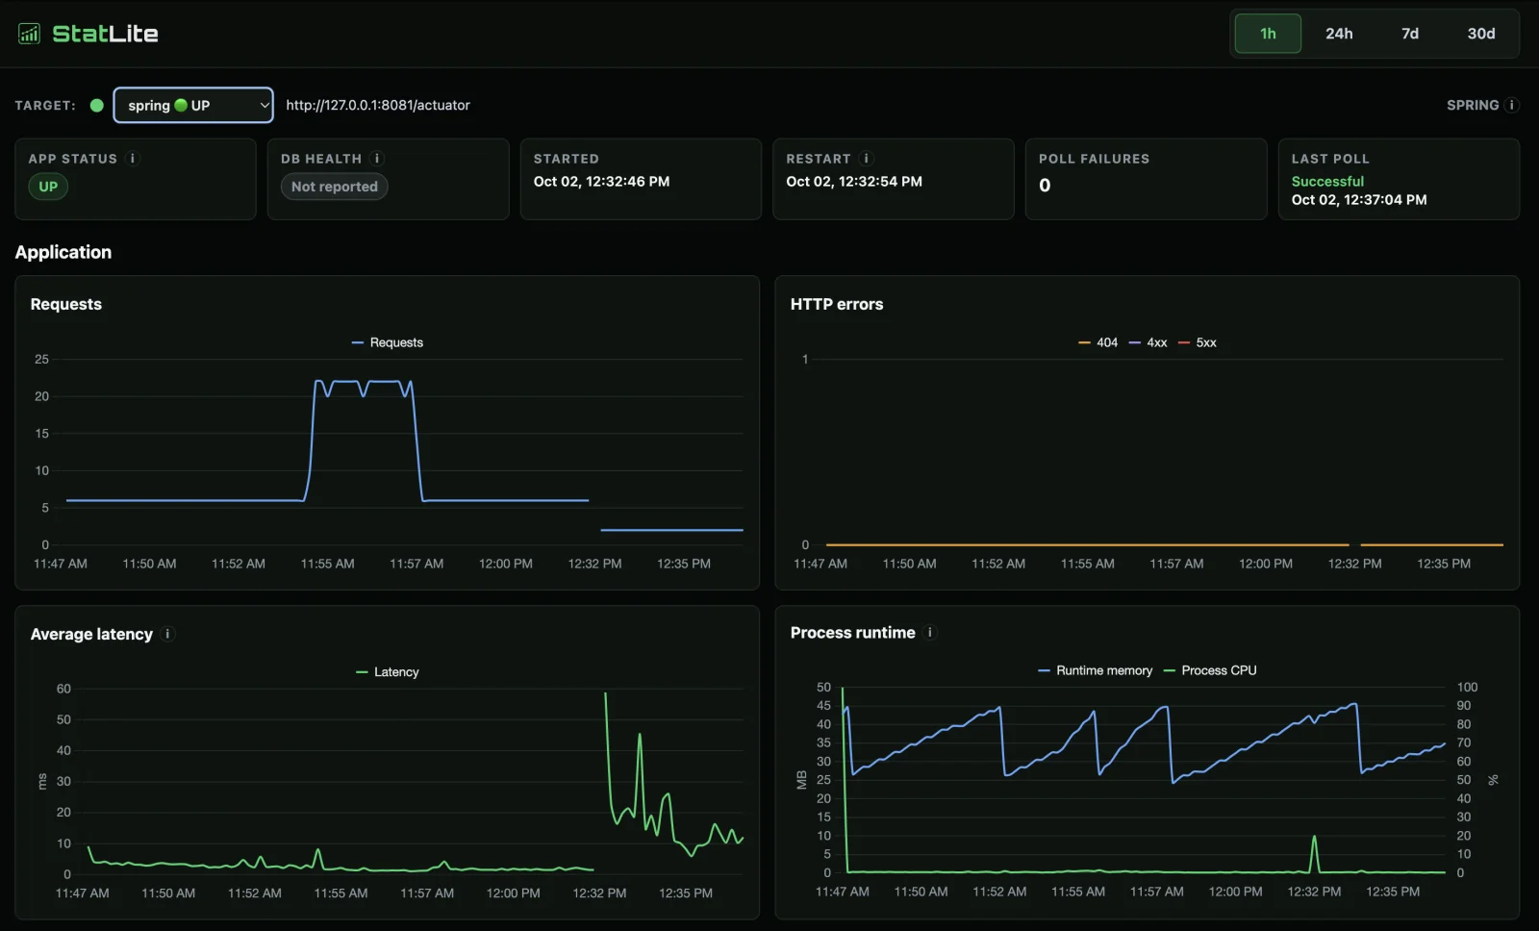Click the Poll Failures value 0

[x=1045, y=186]
